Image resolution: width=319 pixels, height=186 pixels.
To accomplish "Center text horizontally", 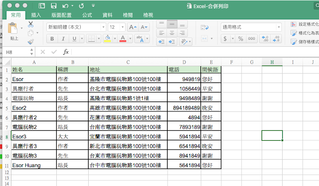I will 172,33.
